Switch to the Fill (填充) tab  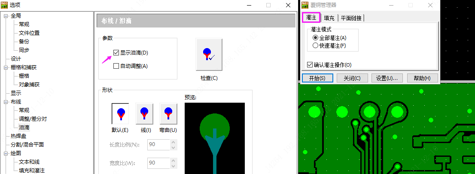coord(329,18)
